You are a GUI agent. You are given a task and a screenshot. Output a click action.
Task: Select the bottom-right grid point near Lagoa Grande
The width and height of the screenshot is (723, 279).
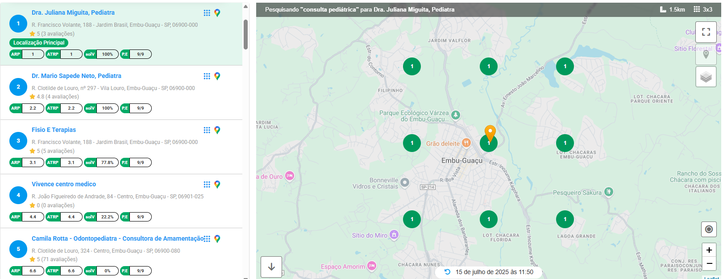click(565, 219)
